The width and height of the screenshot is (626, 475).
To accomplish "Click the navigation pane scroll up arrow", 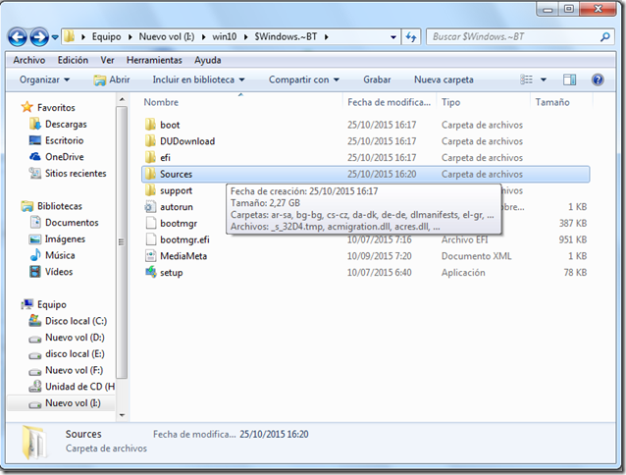I will (x=122, y=99).
